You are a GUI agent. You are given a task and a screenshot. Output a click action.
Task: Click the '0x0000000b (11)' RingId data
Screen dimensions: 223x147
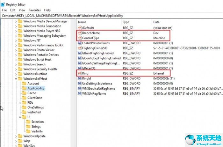click(164, 78)
